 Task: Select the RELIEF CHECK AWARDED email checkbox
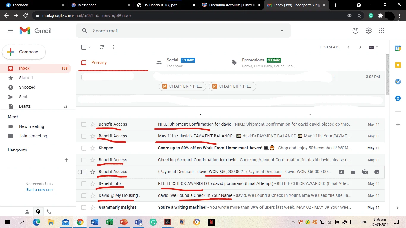pyautogui.click(x=84, y=184)
